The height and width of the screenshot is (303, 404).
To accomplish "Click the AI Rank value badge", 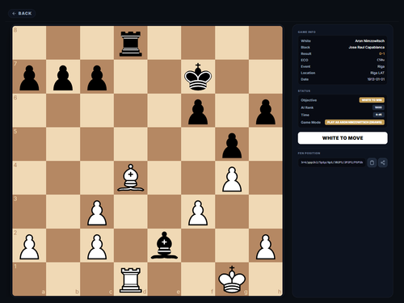I will [x=378, y=107].
